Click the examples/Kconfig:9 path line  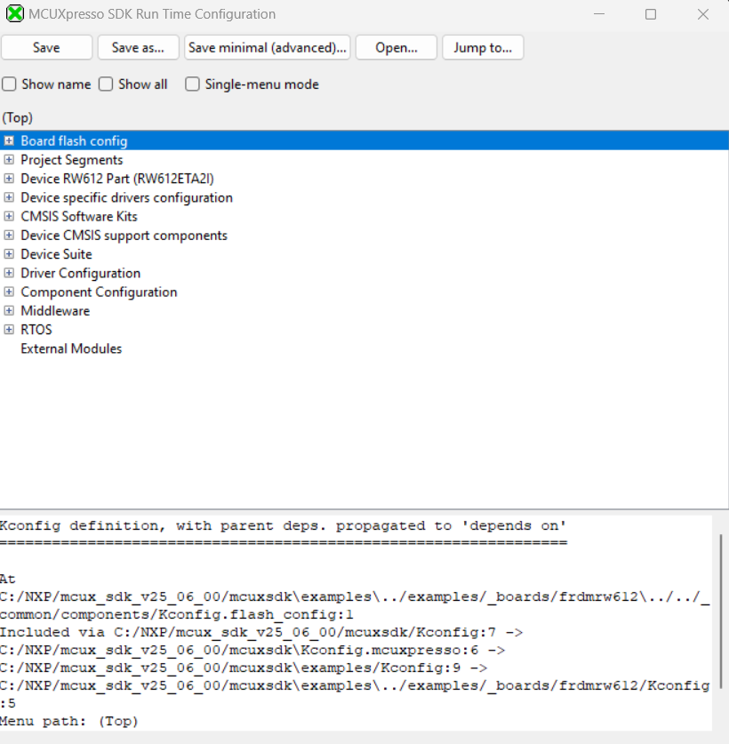244,668
